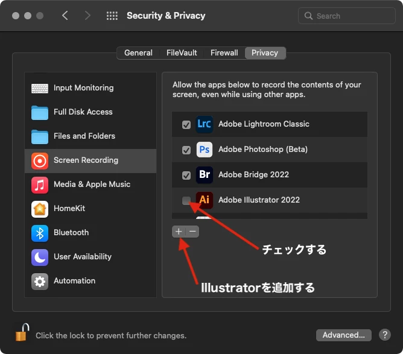The image size is (403, 354).
Task: Uncheck Adobe Bridge 2022 checkbox
Action: coord(186,175)
